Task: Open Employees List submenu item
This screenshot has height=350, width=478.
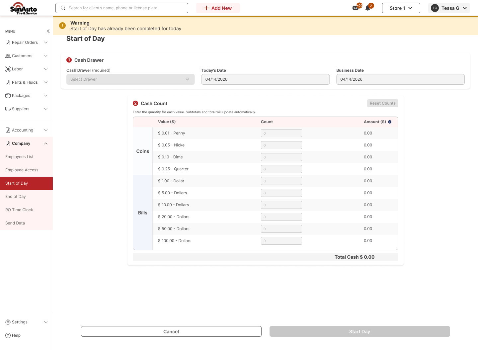Action: (27, 157)
